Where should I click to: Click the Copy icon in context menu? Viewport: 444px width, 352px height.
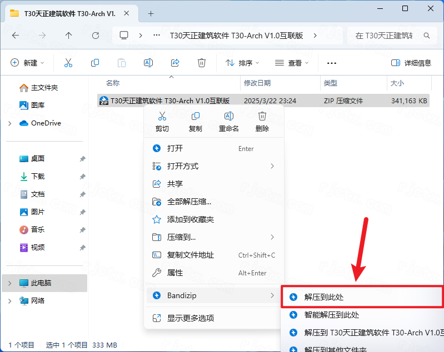tap(196, 117)
